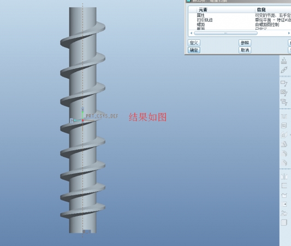Click the right scroll arrow in dialog

pos(289,33)
